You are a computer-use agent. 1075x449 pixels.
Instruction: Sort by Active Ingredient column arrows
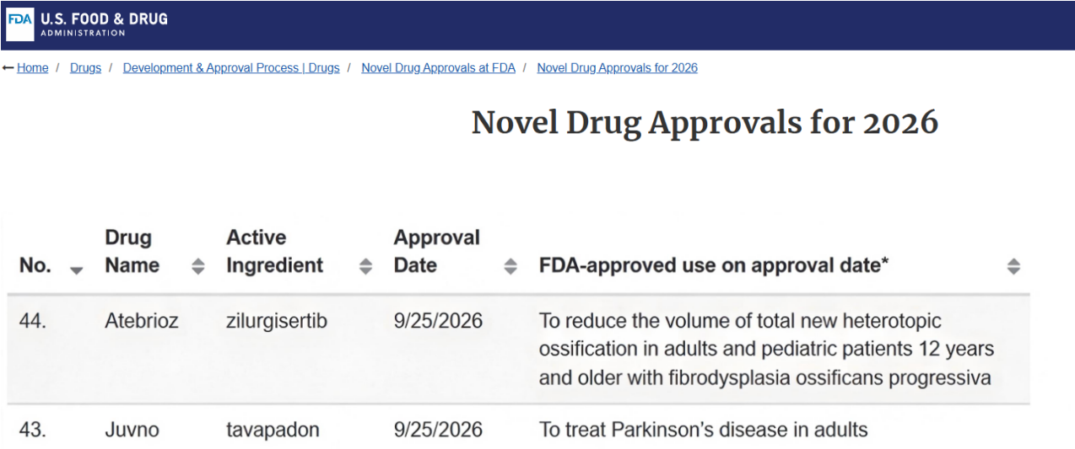click(365, 266)
